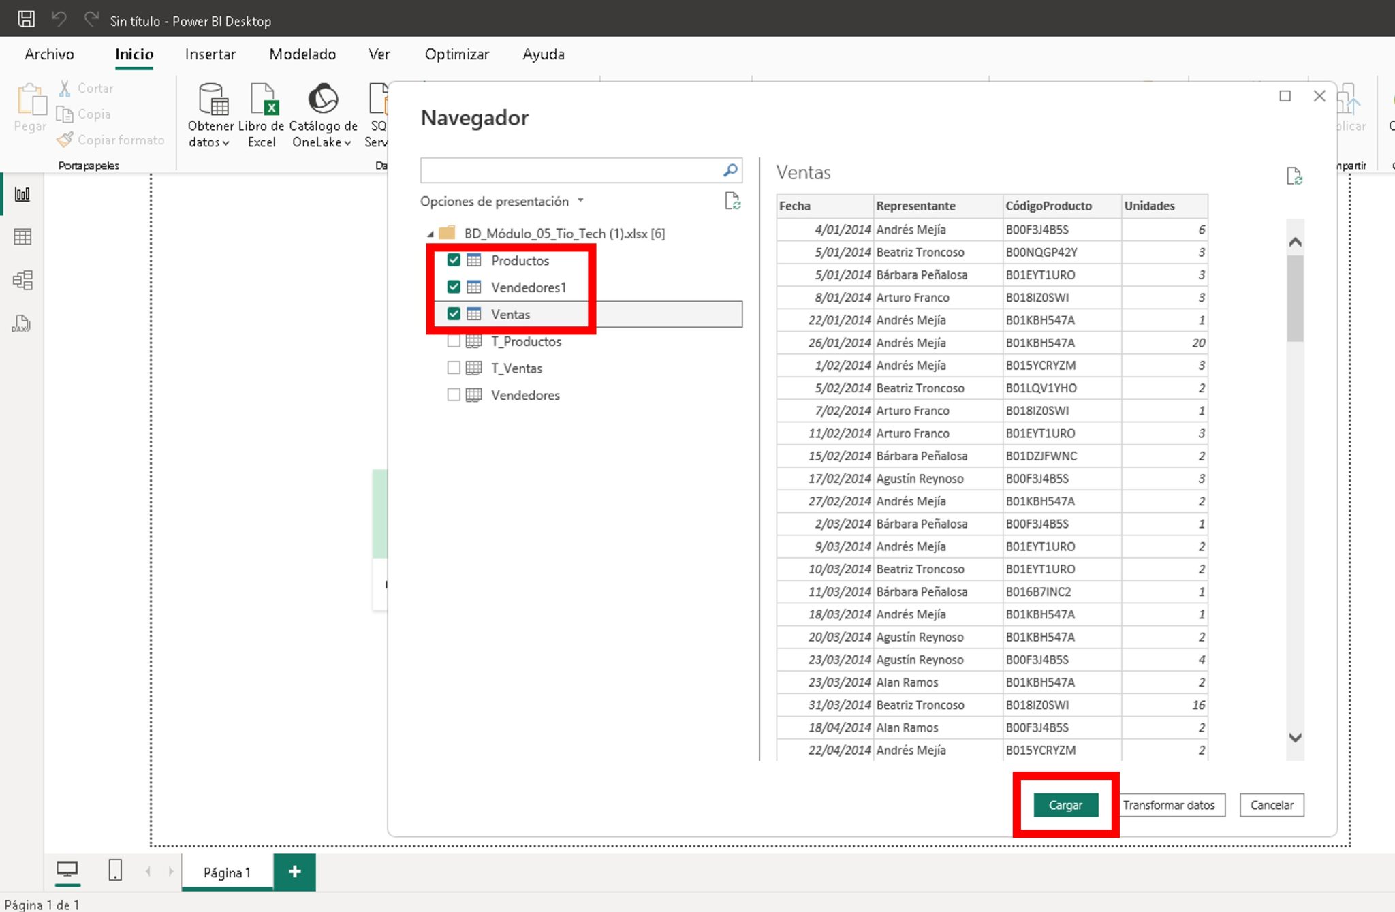Image resolution: width=1395 pixels, height=912 pixels.
Task: Click the Transformar datos button
Action: 1171,804
